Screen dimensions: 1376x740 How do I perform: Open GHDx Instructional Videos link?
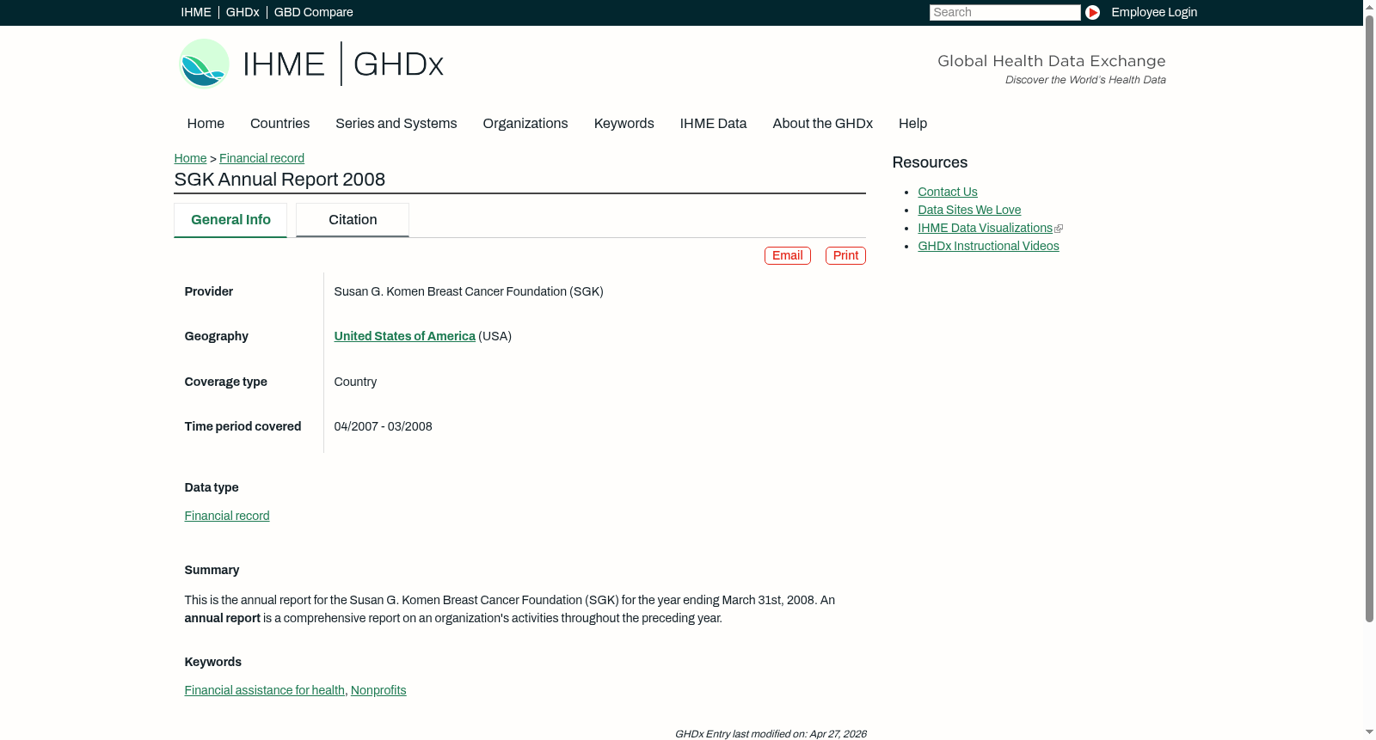[x=988, y=246]
